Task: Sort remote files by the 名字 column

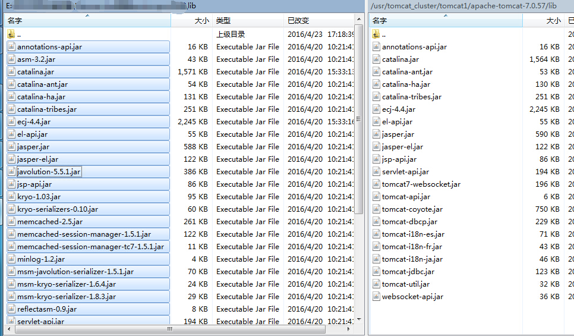Action: (446, 21)
